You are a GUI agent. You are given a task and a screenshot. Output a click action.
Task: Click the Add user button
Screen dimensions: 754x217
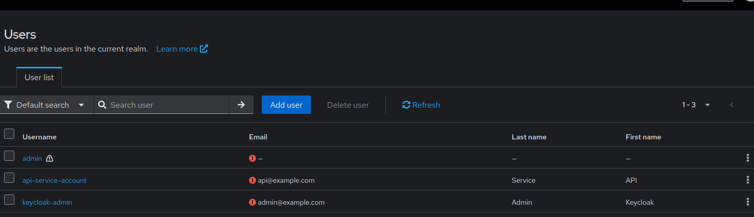click(286, 105)
